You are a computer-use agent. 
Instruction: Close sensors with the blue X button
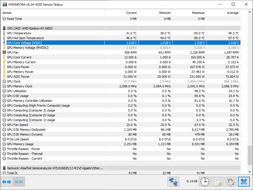point(244,181)
